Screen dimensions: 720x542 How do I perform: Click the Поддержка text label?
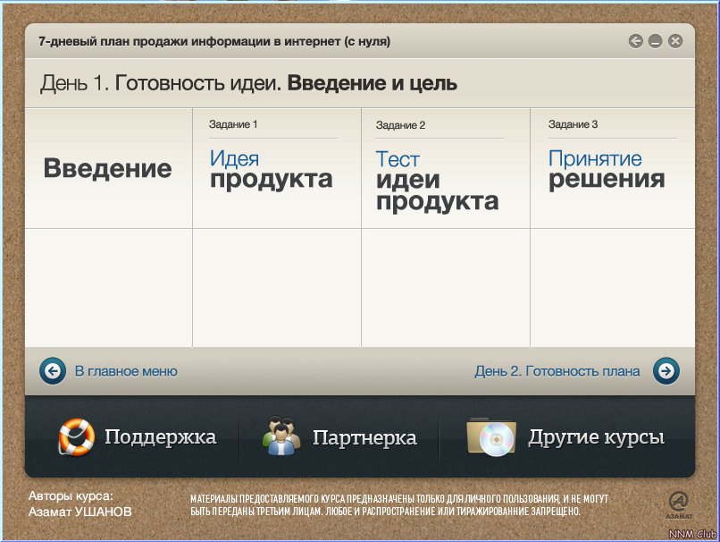(160, 437)
